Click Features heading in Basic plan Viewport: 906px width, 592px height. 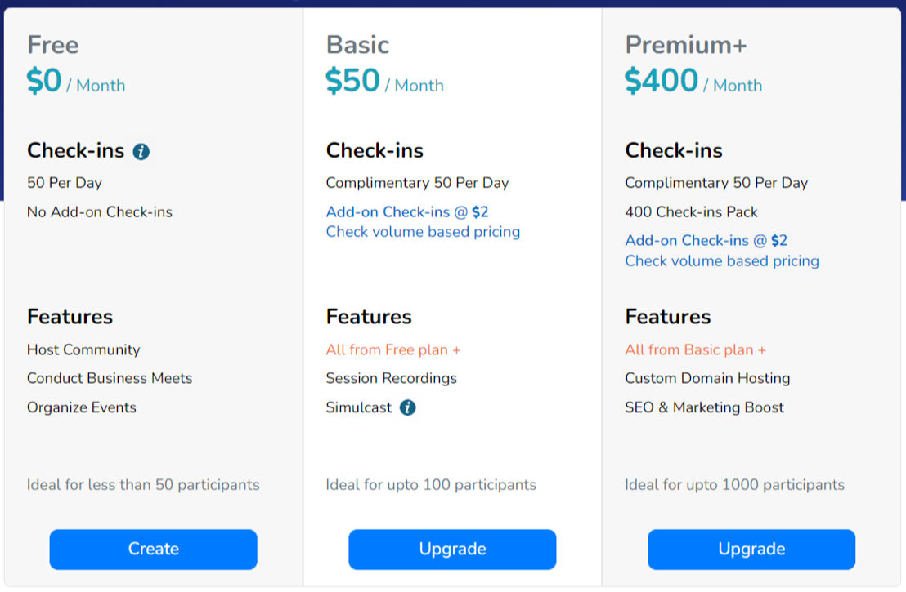(369, 317)
